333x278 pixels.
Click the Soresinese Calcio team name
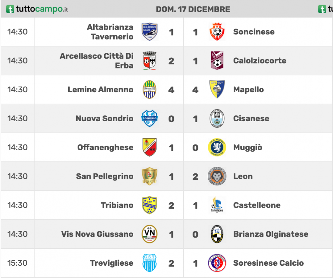pos(268,263)
